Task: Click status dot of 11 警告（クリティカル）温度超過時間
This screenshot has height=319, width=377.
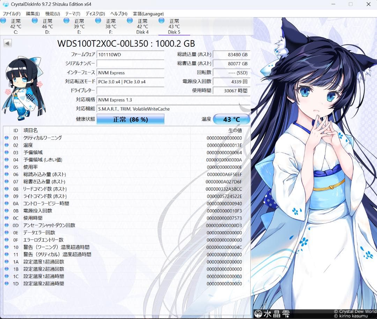Action: 7,254
